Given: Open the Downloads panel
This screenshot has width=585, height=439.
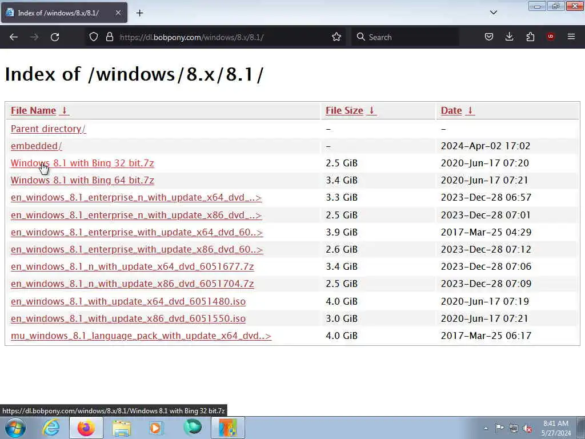Looking at the screenshot, I should point(509,37).
